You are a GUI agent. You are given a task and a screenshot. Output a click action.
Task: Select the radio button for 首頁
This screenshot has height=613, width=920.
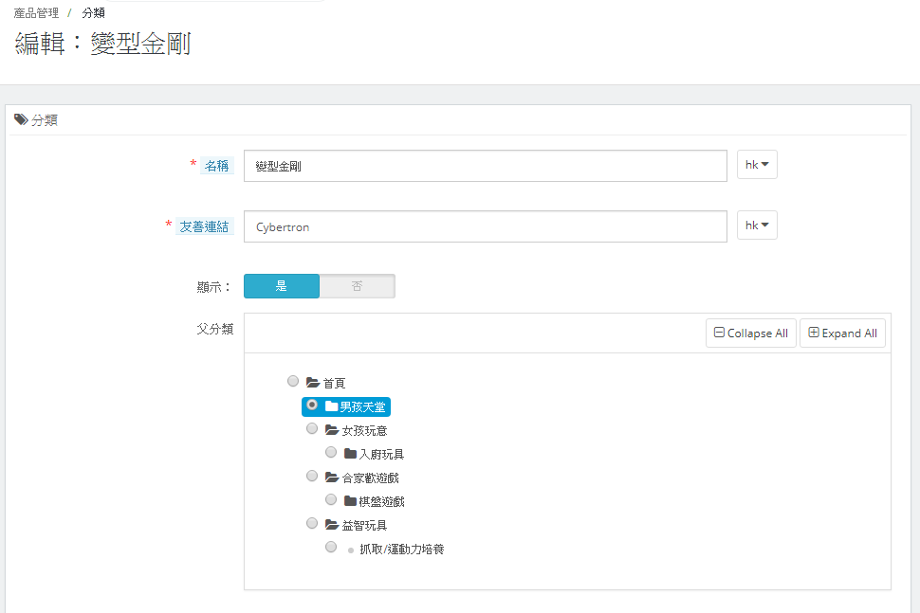click(x=293, y=381)
